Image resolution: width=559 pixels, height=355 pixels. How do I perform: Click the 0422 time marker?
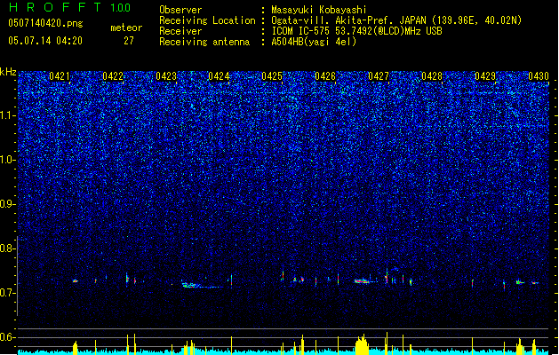coord(113,76)
